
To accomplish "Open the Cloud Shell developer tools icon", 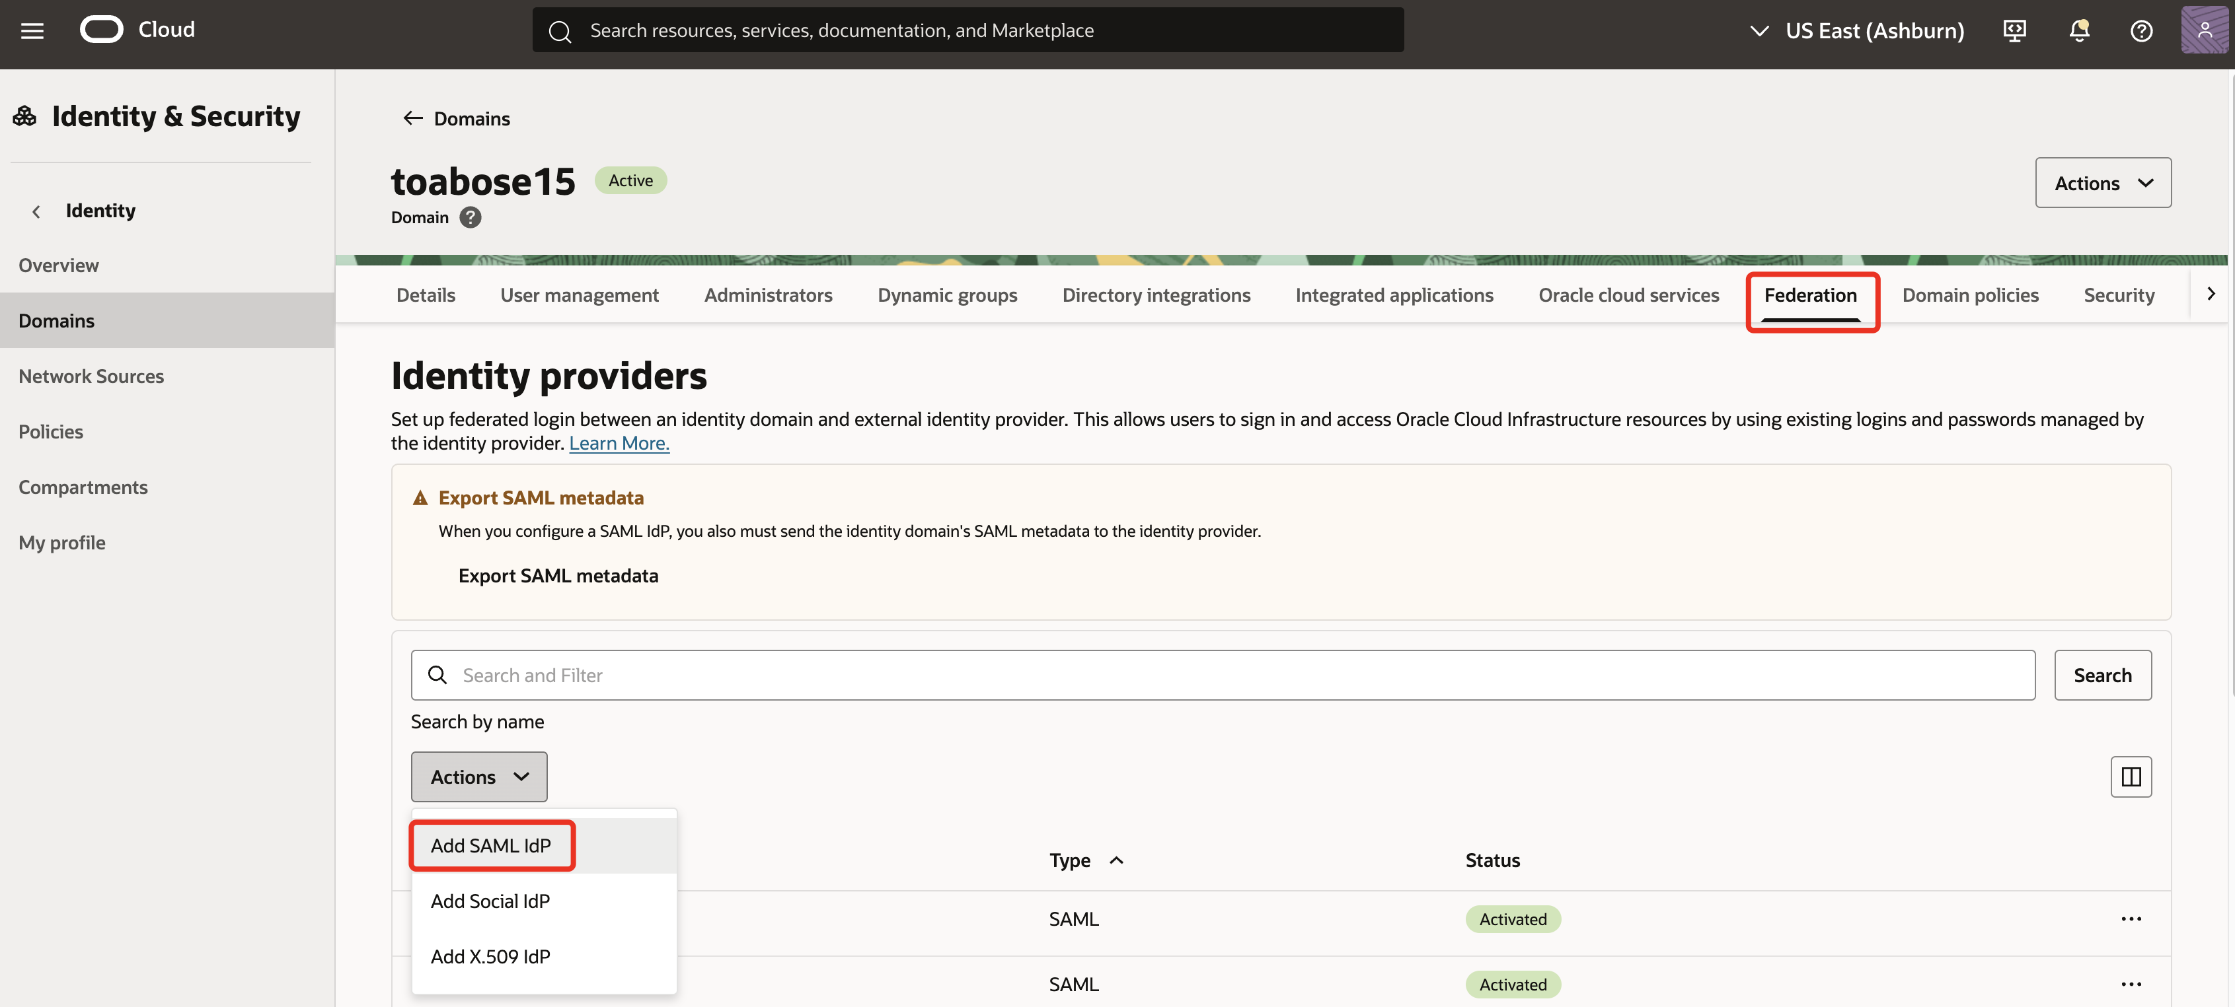I will pos(2015,30).
